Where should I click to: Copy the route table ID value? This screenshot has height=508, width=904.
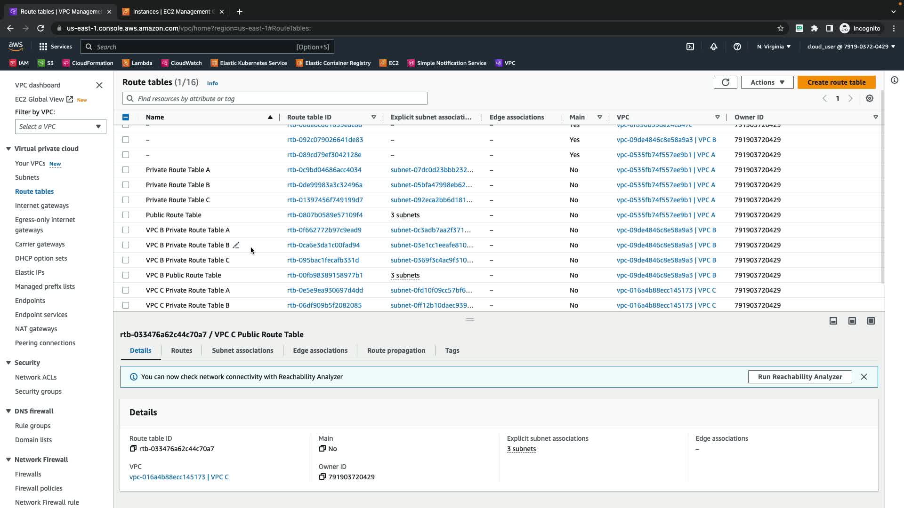(x=133, y=449)
